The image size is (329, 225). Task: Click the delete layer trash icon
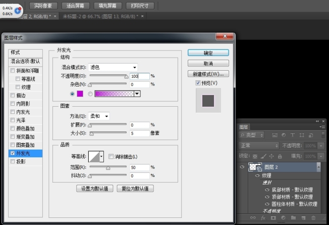[313, 218]
